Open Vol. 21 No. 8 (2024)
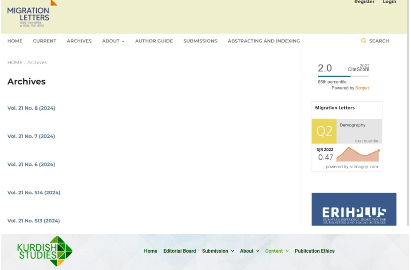Screen dimensions: 411x270 coord(31,108)
